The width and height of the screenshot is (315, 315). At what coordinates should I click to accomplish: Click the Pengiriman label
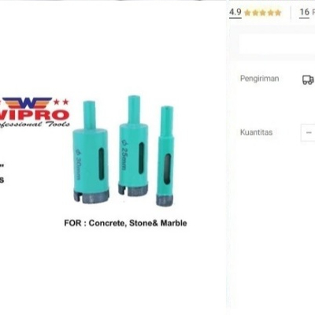(x=259, y=79)
